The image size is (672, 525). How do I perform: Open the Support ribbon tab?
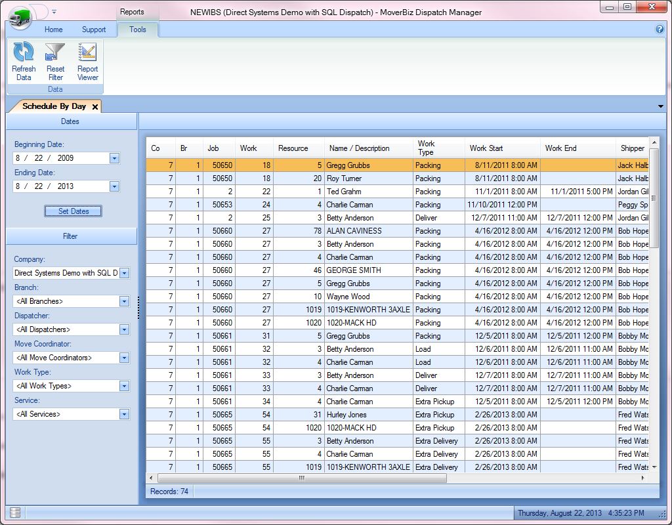pyautogui.click(x=94, y=30)
